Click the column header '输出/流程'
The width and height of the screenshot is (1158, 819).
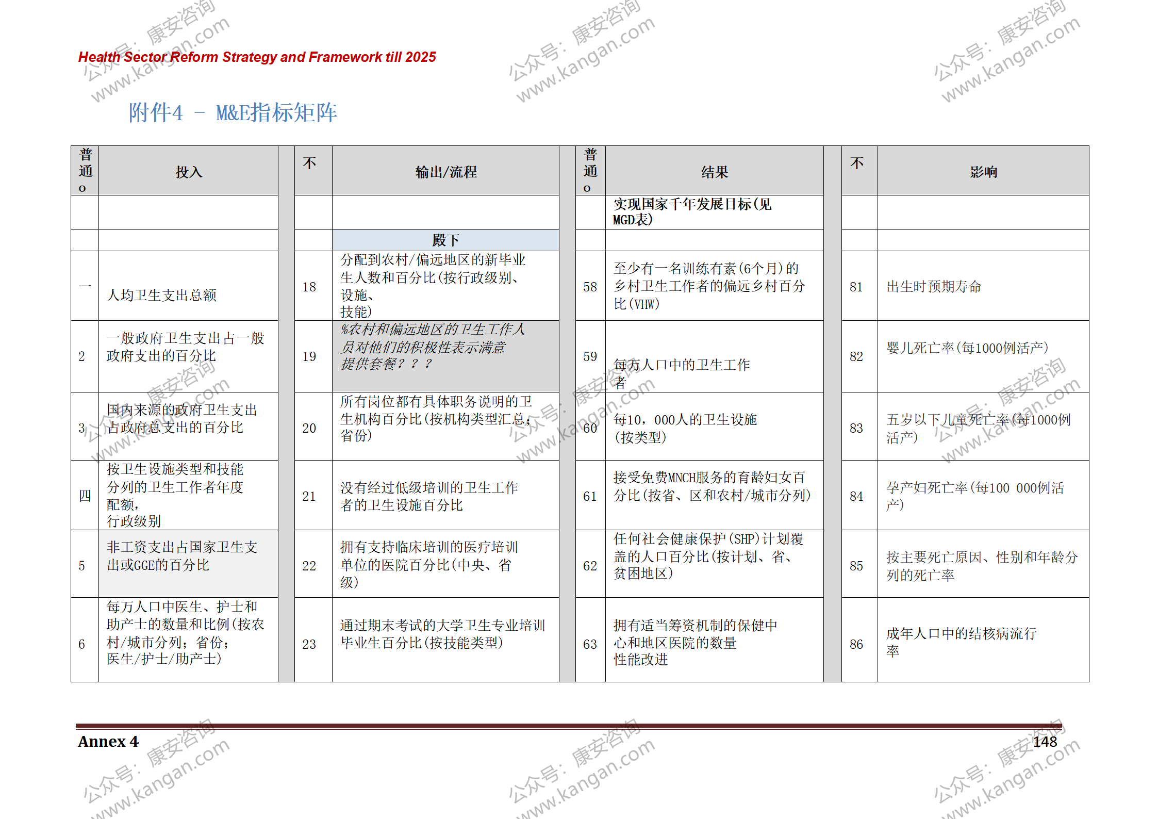[x=446, y=172]
